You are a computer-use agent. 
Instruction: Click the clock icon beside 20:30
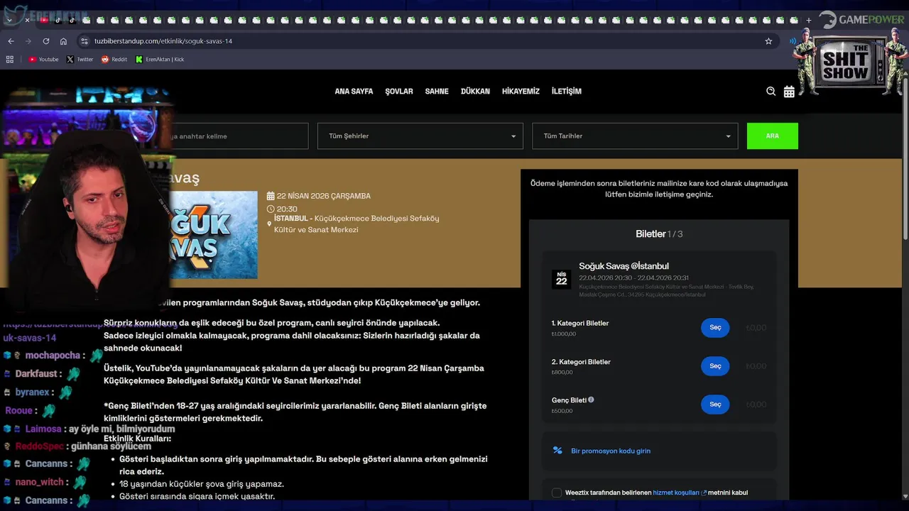[x=271, y=209]
